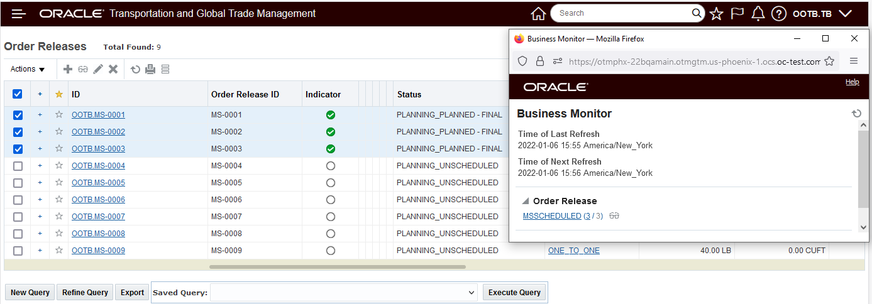
Task: Click the plus icon in the table header
Action: coord(40,94)
